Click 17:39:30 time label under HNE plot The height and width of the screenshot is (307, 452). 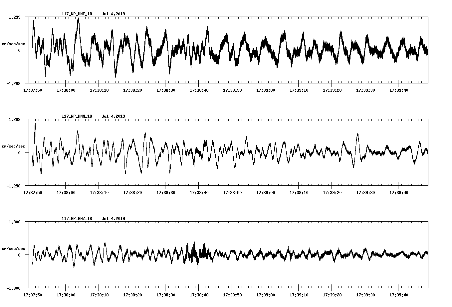tap(365, 90)
